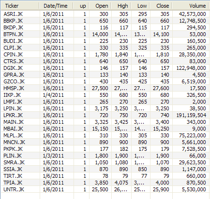Viewport: 210px width, 199px height.
Task: Select the SMRA.JK ticker
Action: [14, 162]
